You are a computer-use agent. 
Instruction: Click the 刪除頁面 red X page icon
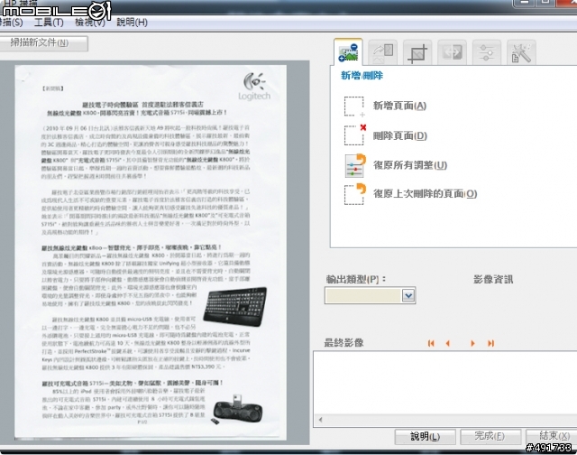point(355,135)
